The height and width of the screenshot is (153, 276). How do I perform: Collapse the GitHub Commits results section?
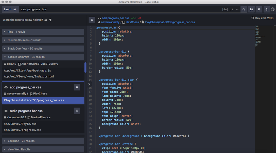43,57
